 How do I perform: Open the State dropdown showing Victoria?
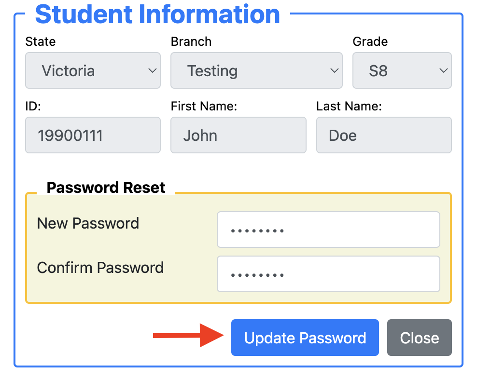(93, 70)
